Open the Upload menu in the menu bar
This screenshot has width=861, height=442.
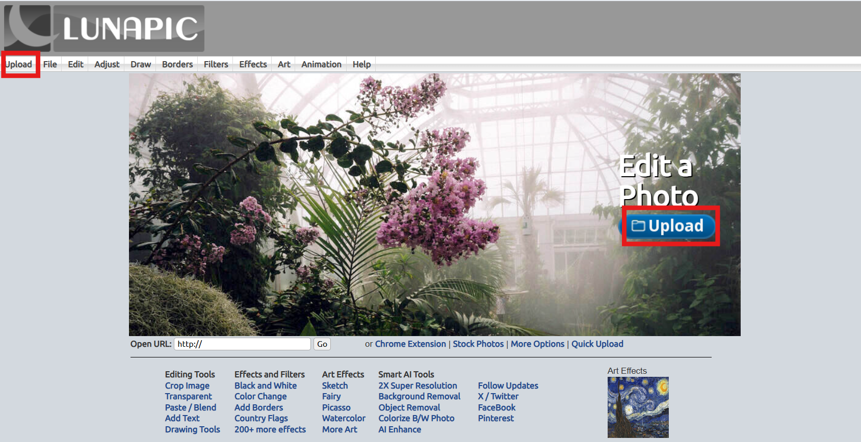[x=19, y=64]
